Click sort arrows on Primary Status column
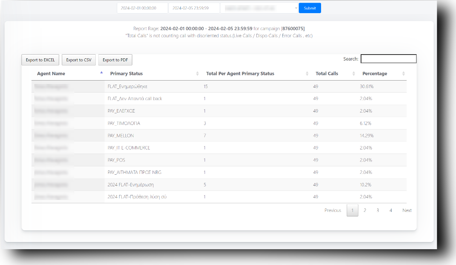This screenshot has width=456, height=265. 197,74
